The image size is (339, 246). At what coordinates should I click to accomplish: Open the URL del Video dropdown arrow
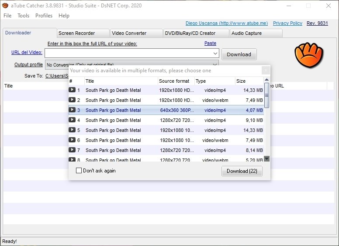click(x=215, y=53)
